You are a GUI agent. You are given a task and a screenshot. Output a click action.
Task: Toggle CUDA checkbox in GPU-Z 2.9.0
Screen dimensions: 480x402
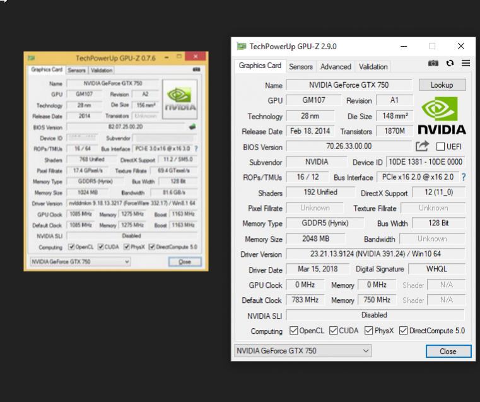(x=334, y=331)
